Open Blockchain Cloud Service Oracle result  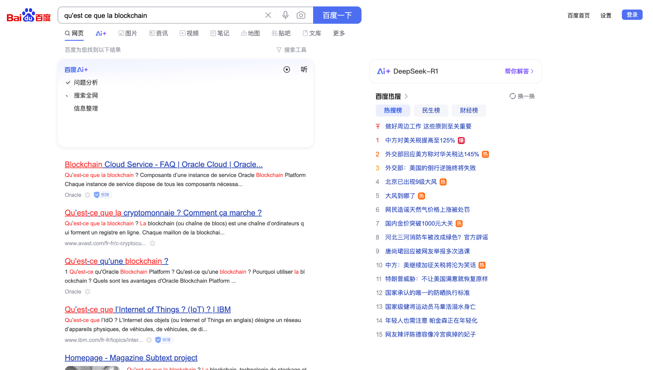click(x=164, y=164)
